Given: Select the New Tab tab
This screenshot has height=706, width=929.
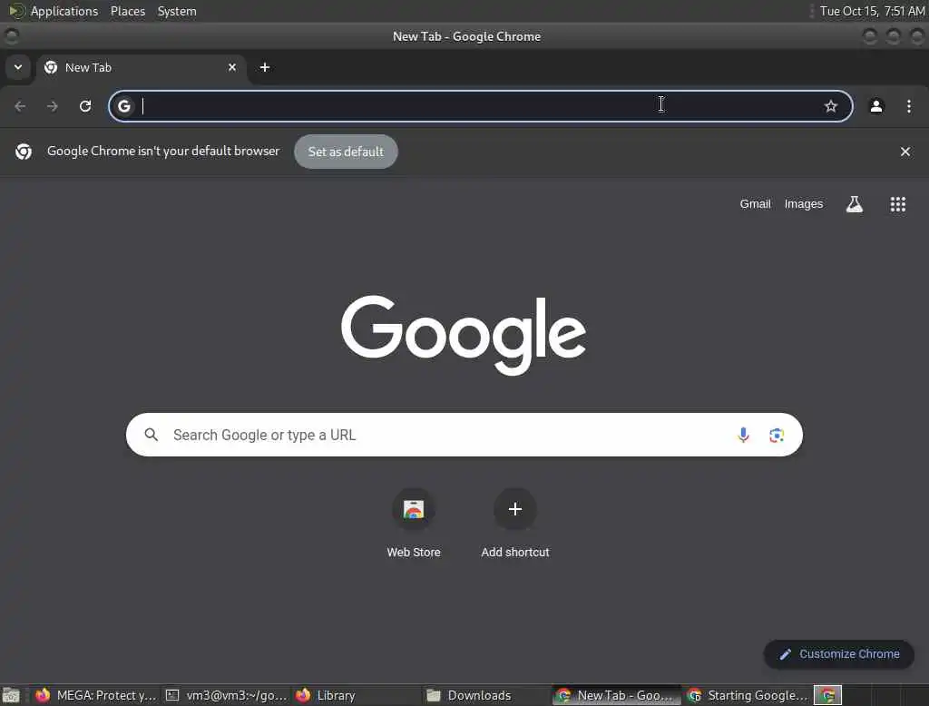Looking at the screenshot, I should click(x=141, y=67).
